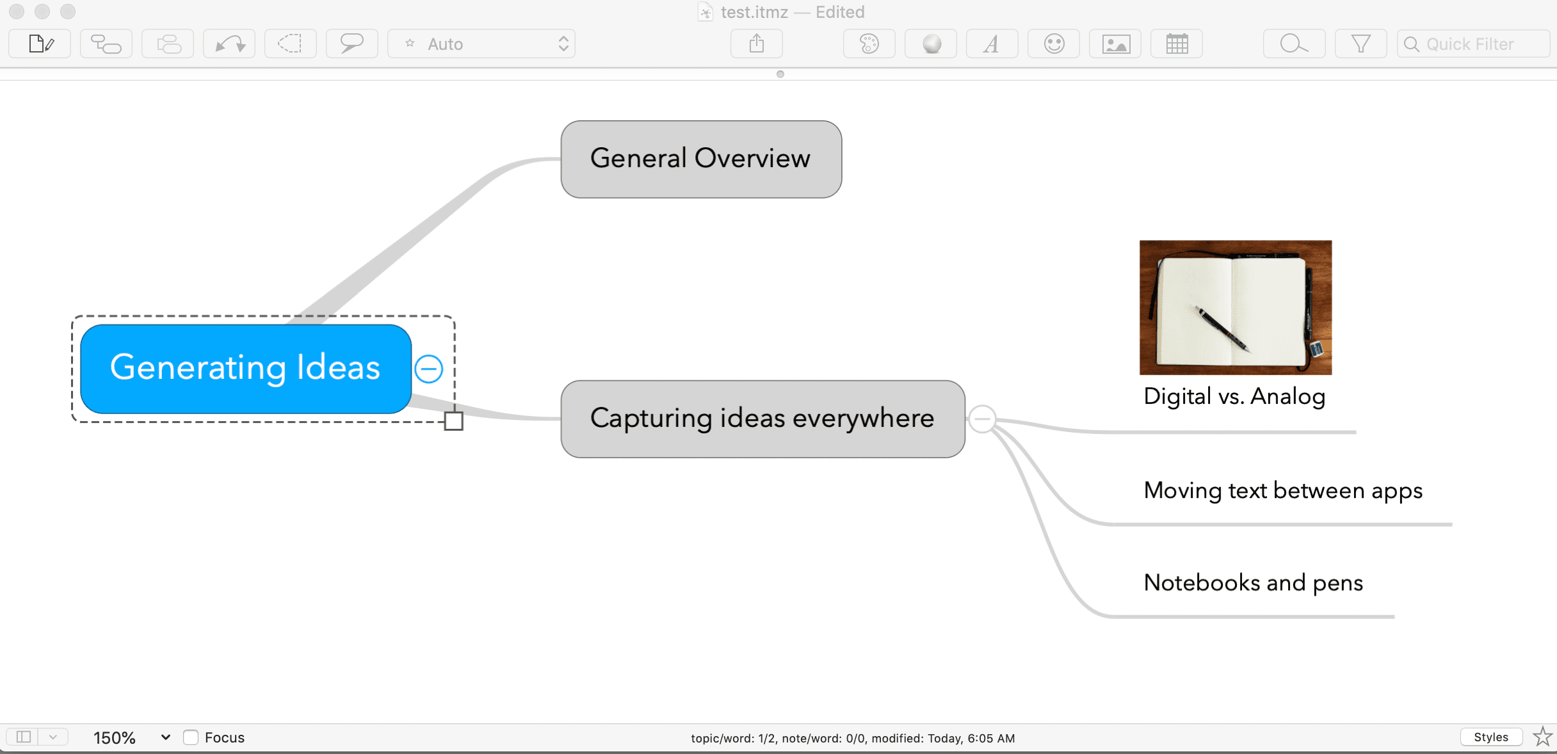Click the toolbar divider handle dot

tap(780, 74)
